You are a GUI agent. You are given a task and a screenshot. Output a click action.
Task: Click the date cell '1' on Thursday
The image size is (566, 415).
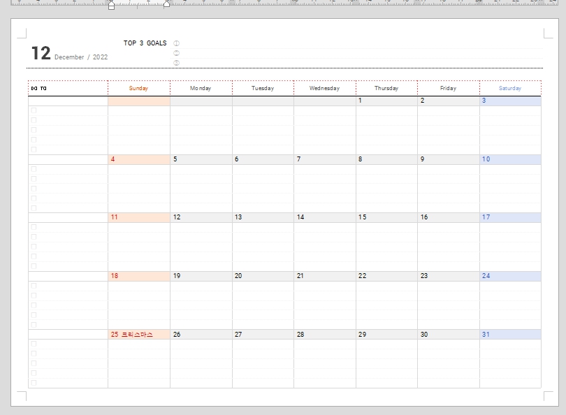click(386, 101)
